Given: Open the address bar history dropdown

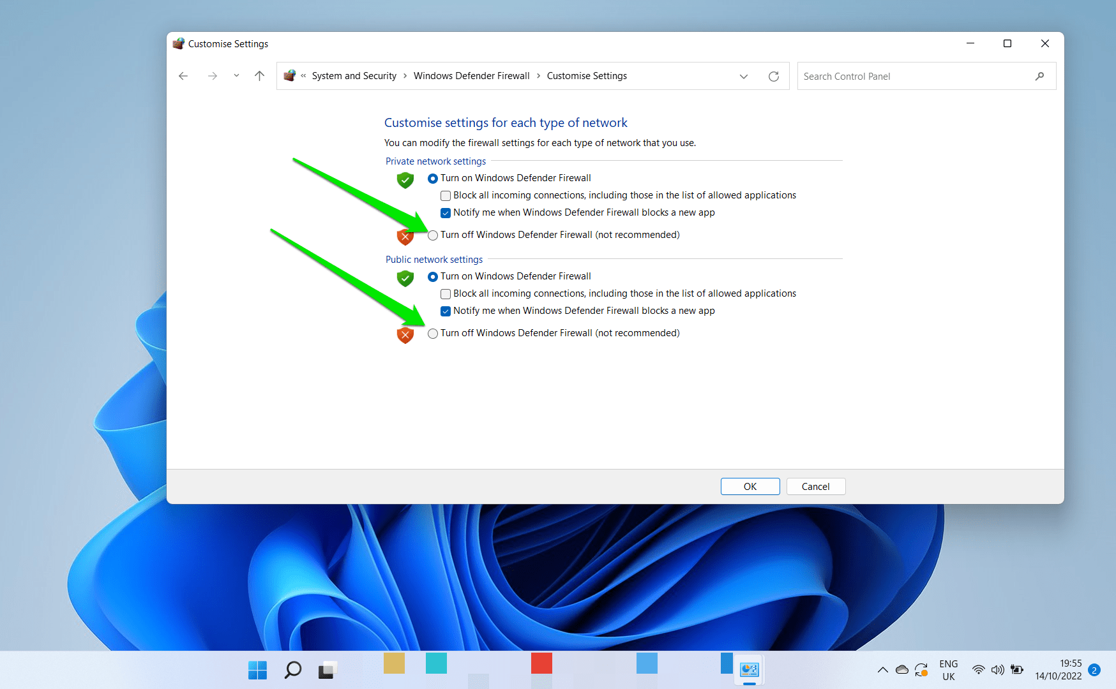Looking at the screenshot, I should 743,76.
